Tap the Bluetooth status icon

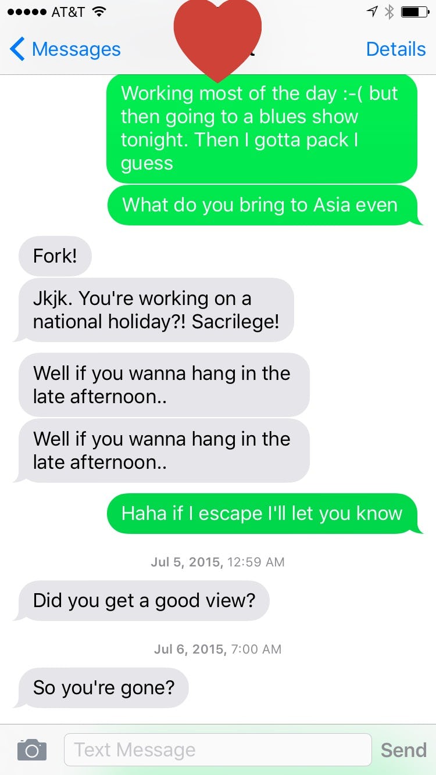tap(389, 12)
